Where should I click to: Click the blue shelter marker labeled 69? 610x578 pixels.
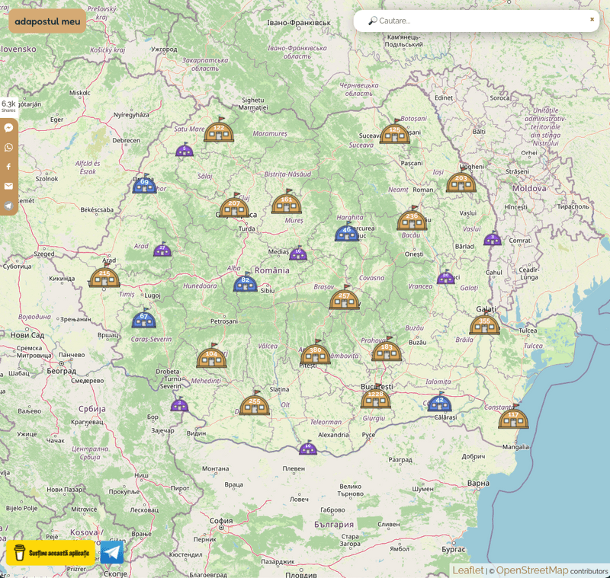click(x=144, y=184)
